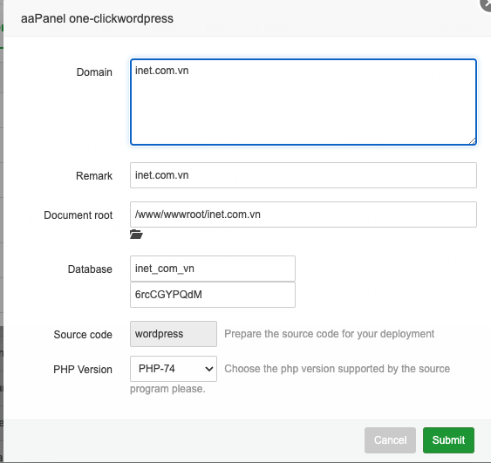Click the 'Database' label
The height and width of the screenshot is (463, 491).
(90, 269)
